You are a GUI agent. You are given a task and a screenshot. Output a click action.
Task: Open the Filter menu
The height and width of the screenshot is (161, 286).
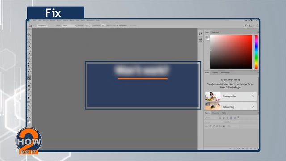click(72, 21)
